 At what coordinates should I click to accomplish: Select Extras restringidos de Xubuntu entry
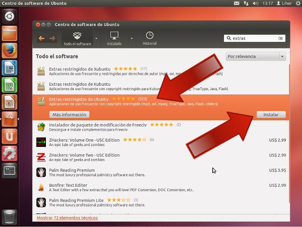click(x=161, y=71)
